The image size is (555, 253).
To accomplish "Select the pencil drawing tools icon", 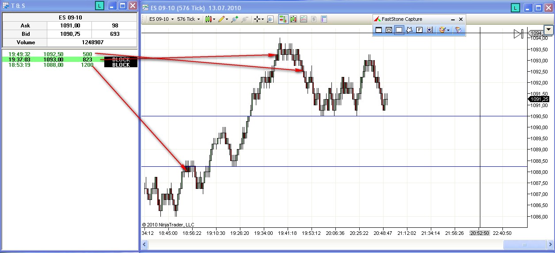I will 223,19.
